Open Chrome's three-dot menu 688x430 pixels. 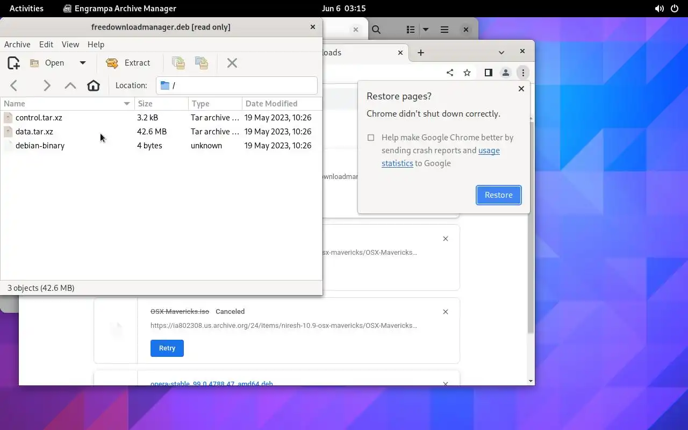(x=523, y=73)
